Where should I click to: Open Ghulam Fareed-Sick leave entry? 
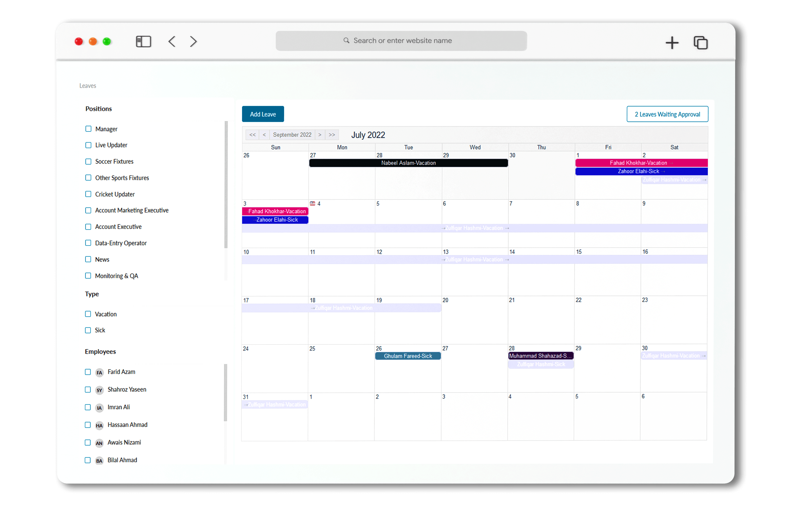408,356
